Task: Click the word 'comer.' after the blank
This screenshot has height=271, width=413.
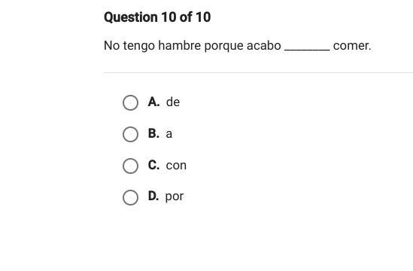Action: coord(352,46)
